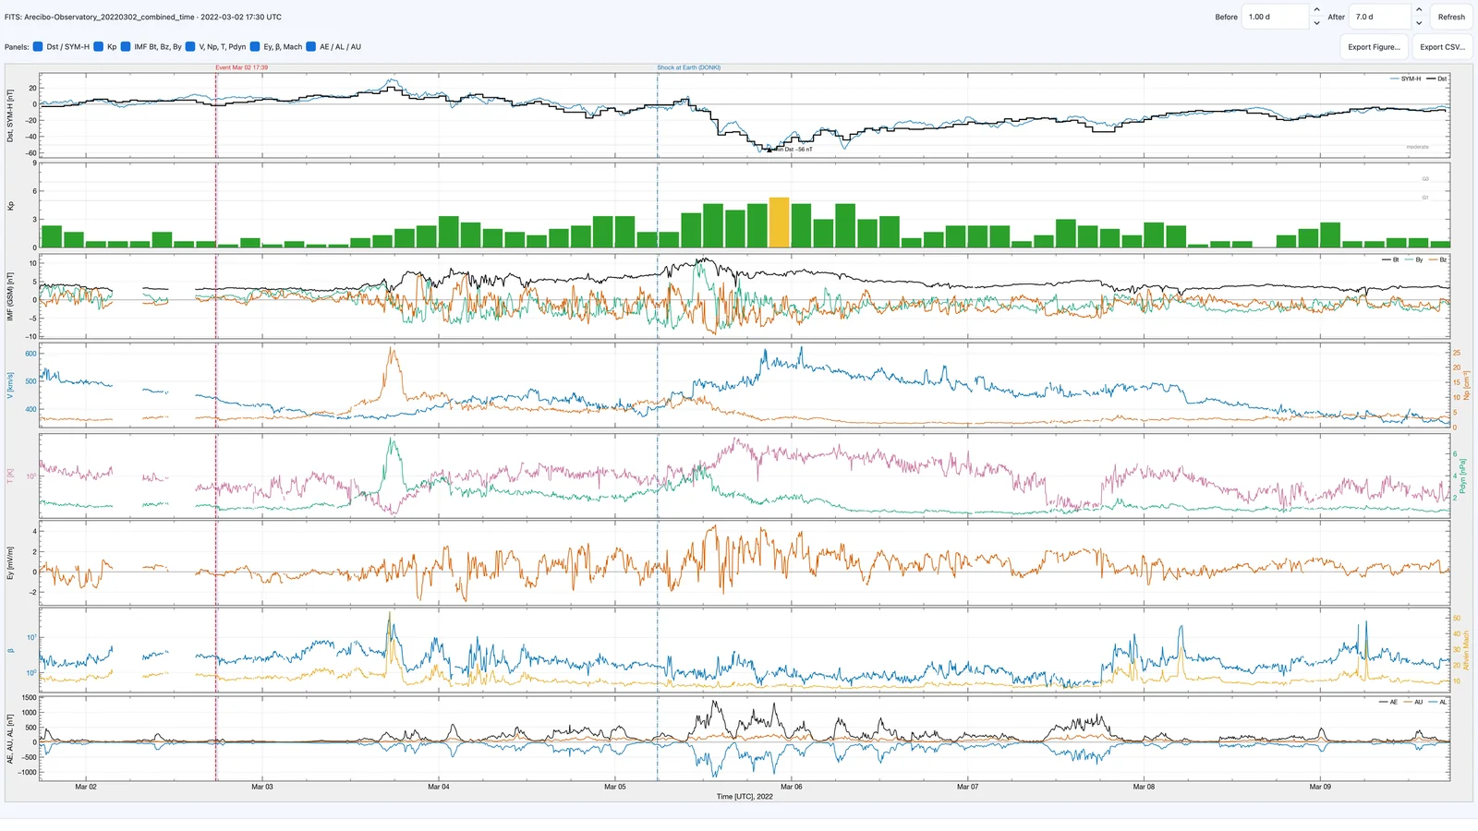Screen dimensions: 1478x831
Task: Click the Alfvén Mach axis label
Action: tap(1466, 650)
